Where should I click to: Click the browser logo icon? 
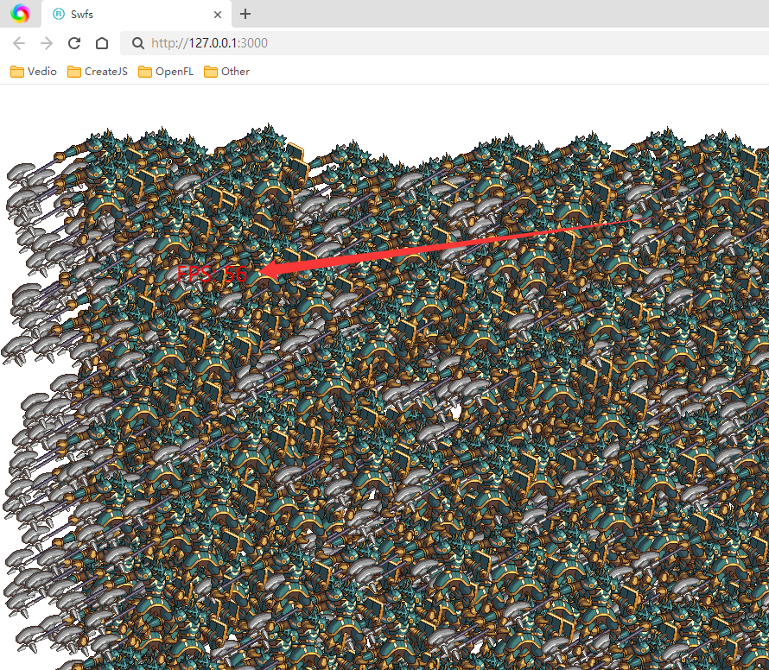[20, 14]
